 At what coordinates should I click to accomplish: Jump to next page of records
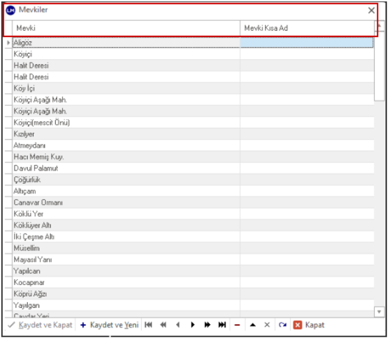point(207,325)
